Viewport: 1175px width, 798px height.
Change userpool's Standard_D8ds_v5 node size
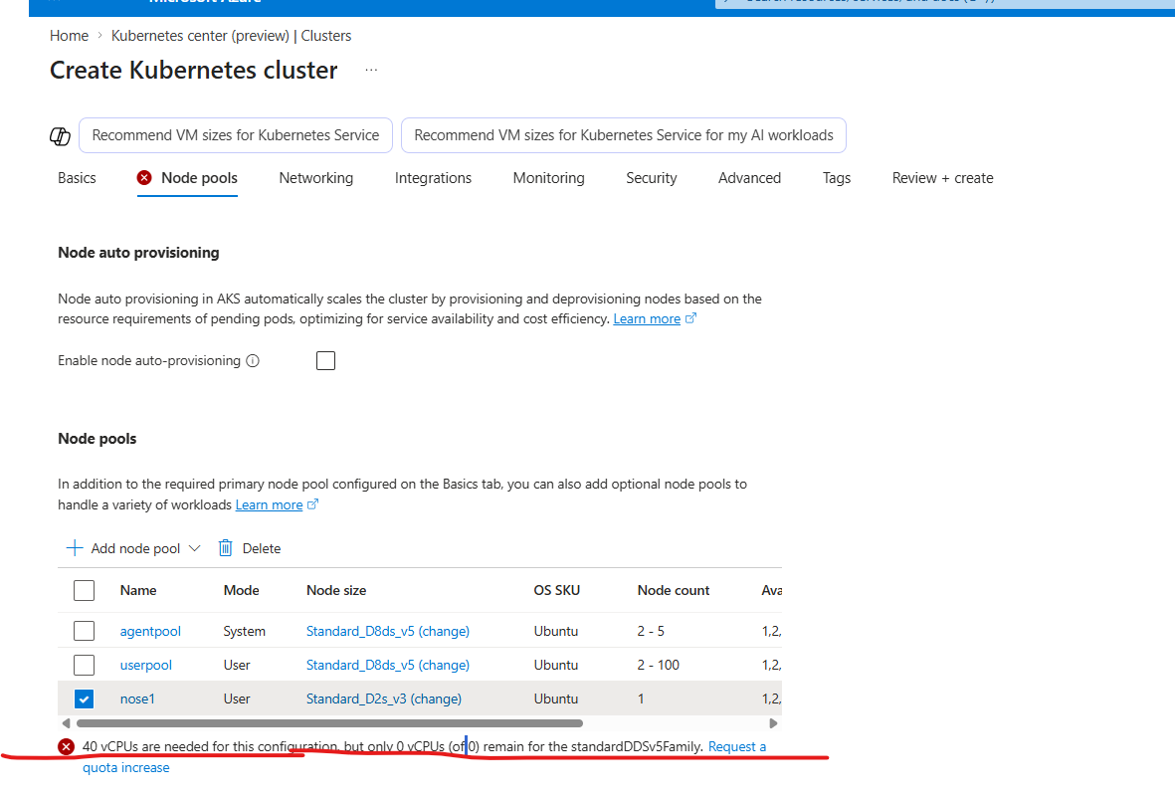pos(387,666)
